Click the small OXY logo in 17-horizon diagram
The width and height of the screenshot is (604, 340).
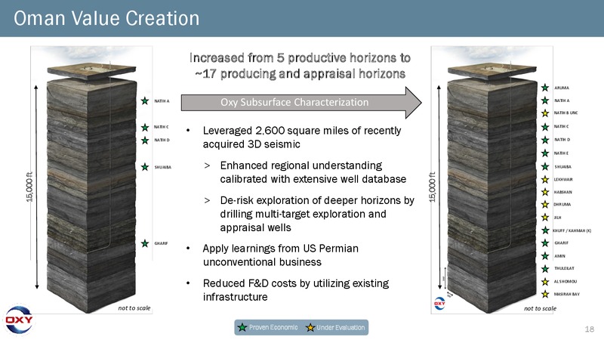tap(439, 304)
